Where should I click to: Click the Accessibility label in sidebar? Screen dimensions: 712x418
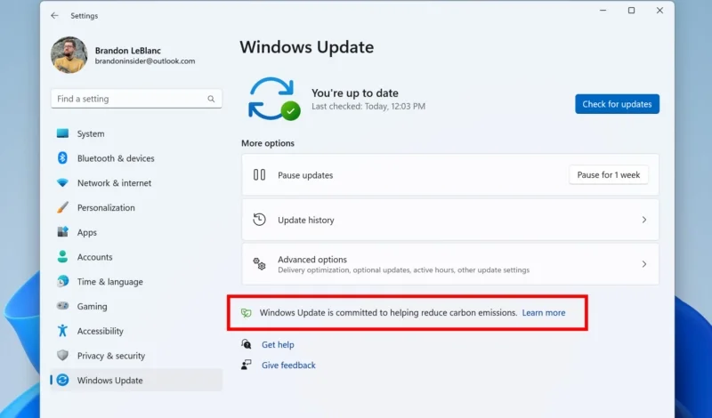[x=100, y=332]
